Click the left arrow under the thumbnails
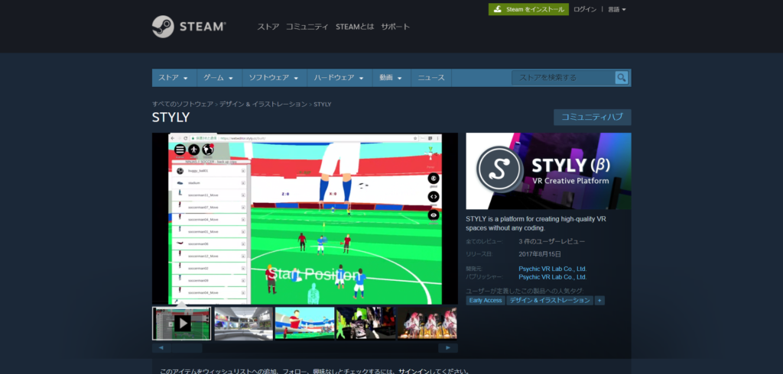783x374 pixels. 161,348
